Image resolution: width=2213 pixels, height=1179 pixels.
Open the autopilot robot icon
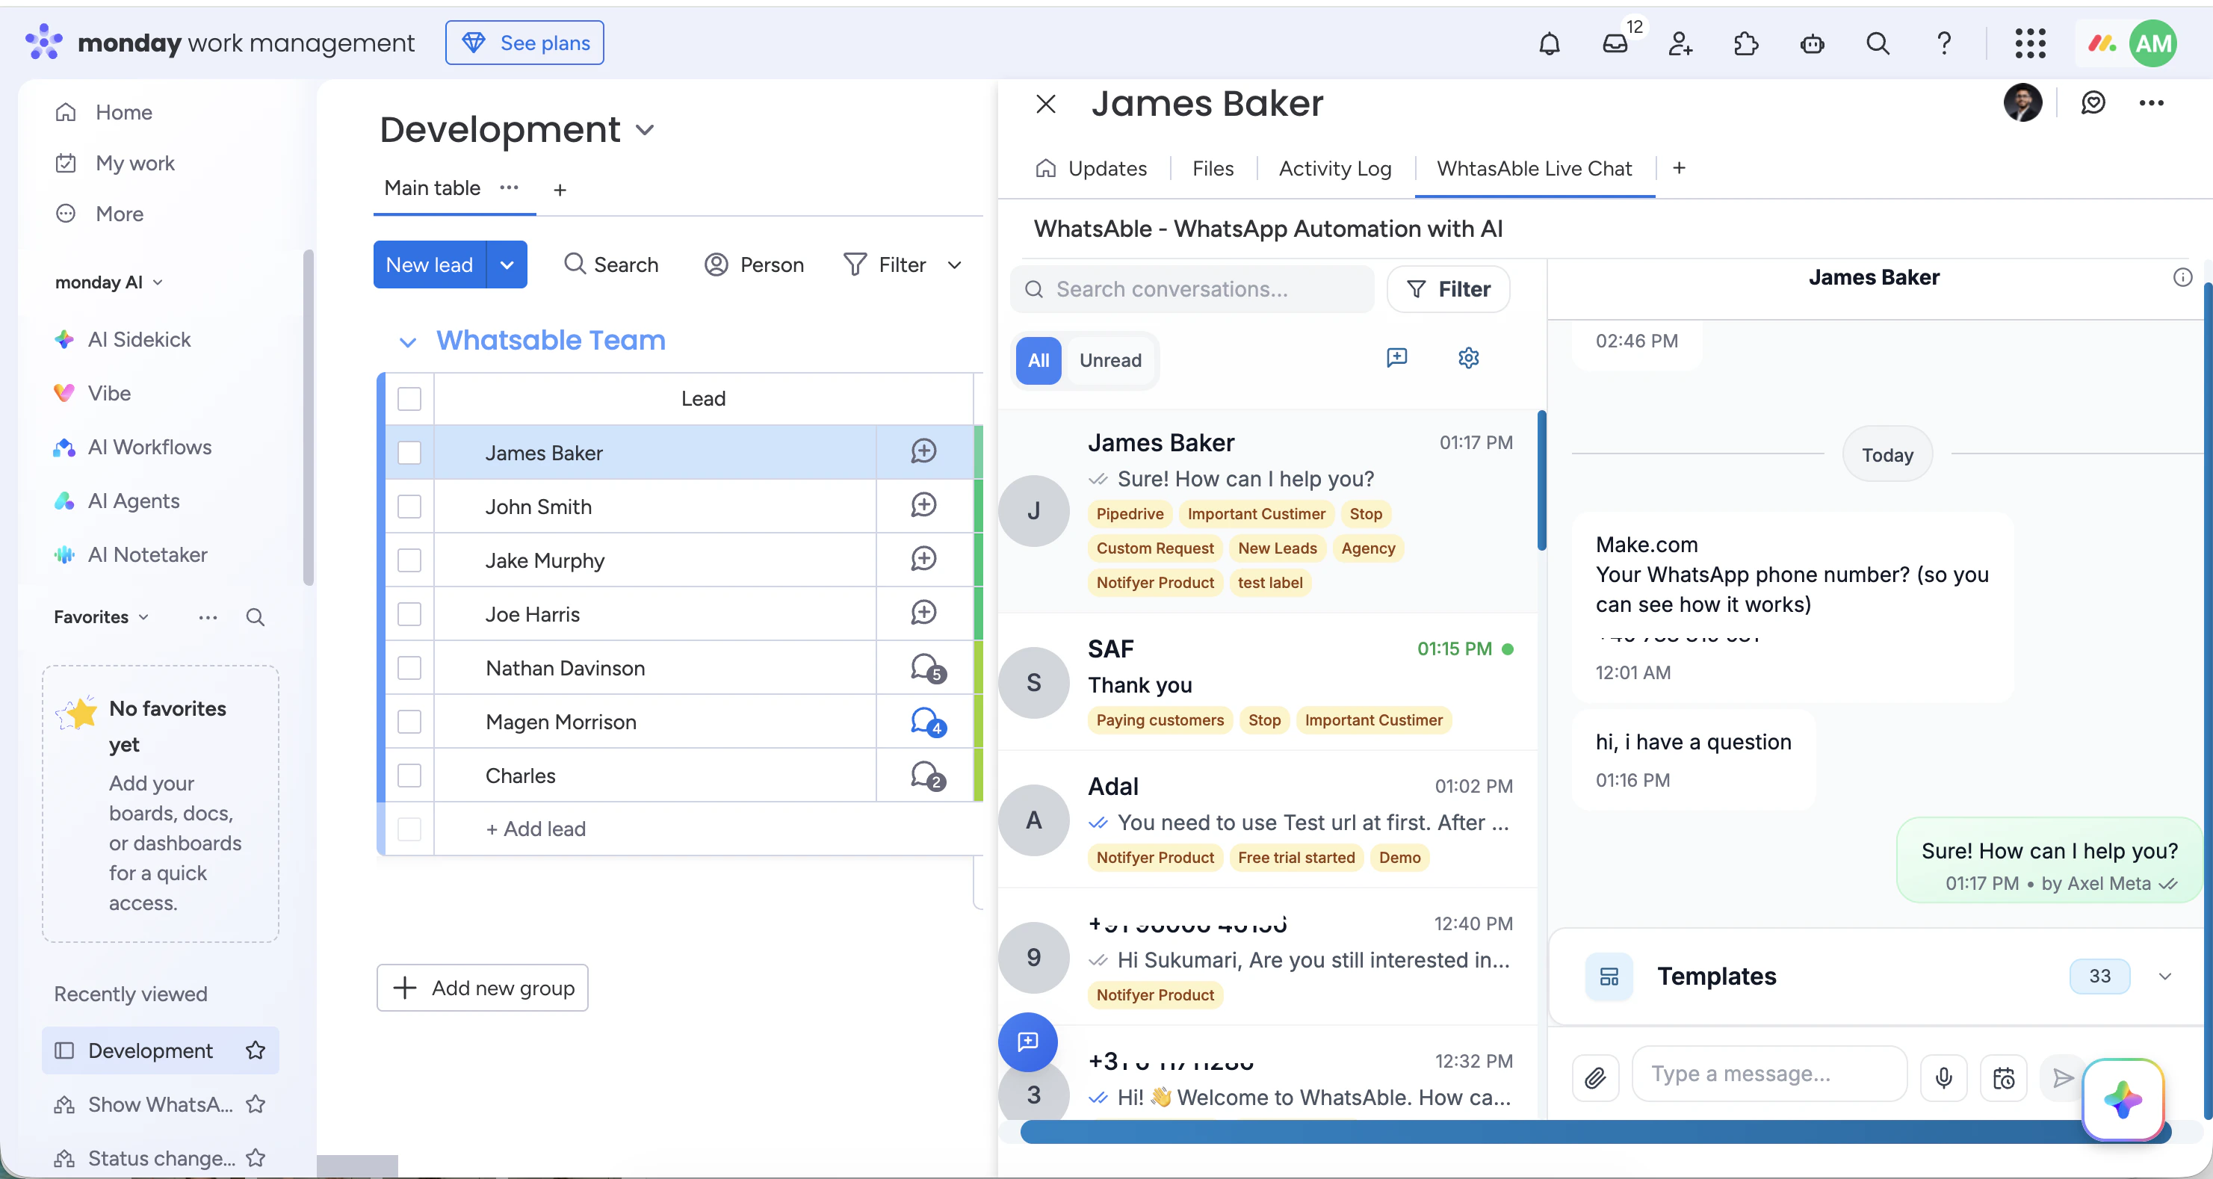[1813, 43]
